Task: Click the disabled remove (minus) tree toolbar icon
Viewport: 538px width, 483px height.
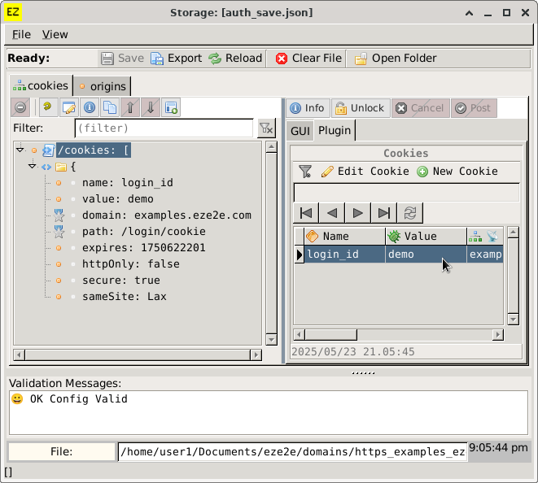Action: [x=20, y=107]
